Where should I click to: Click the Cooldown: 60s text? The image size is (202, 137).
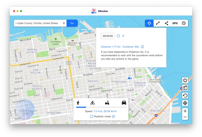[131, 47]
